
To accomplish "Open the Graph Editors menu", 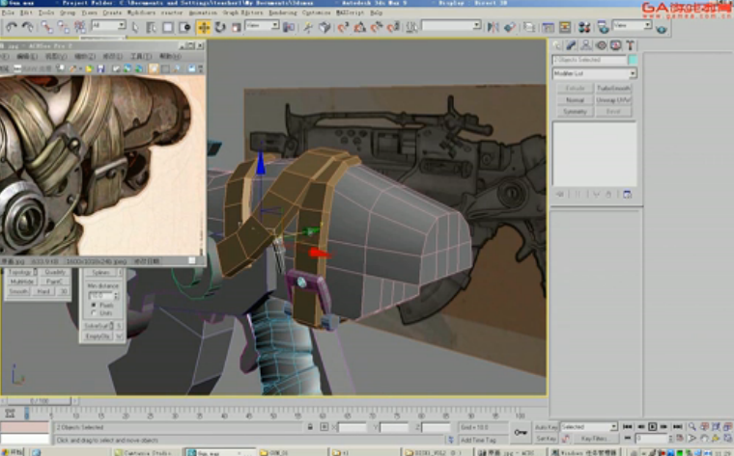I will coord(242,13).
